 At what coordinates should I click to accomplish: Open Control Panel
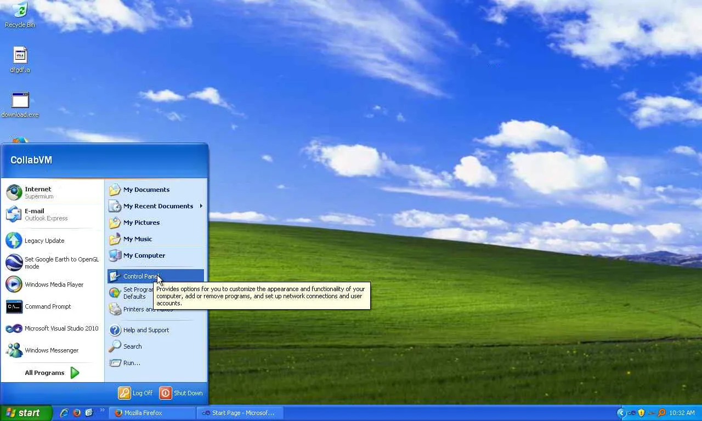point(156,276)
